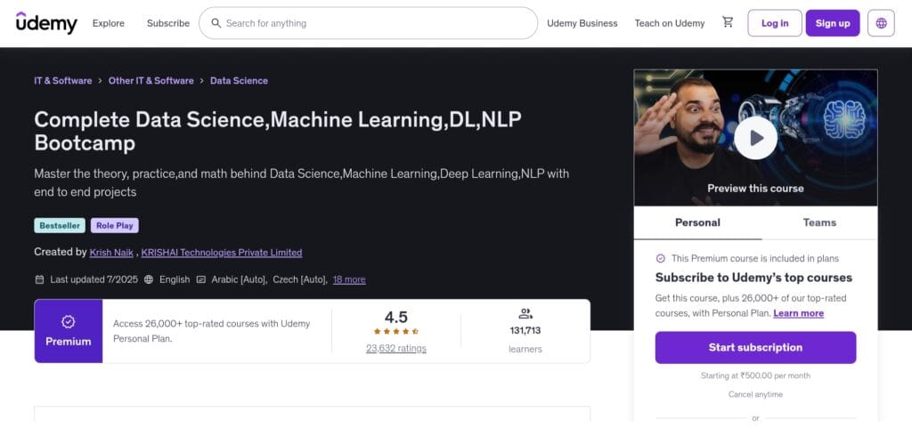Click the Preview this course thumbnail
912x428 pixels.
pos(755,138)
